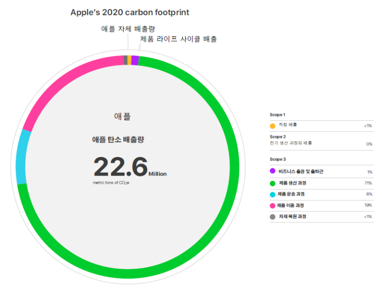Viewport: 382px width, 291px height.
Task: Click the small orange segment atop the chart
Action: [129, 60]
